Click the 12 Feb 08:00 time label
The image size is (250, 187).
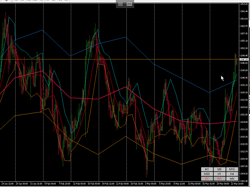point(80,184)
